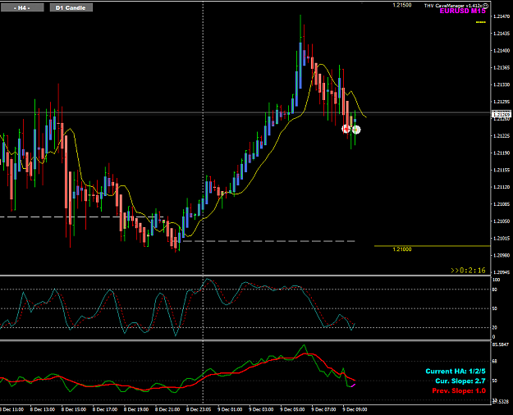Select the Current HA: 1/2/5 label
This screenshot has height=415, width=513.
(456, 372)
